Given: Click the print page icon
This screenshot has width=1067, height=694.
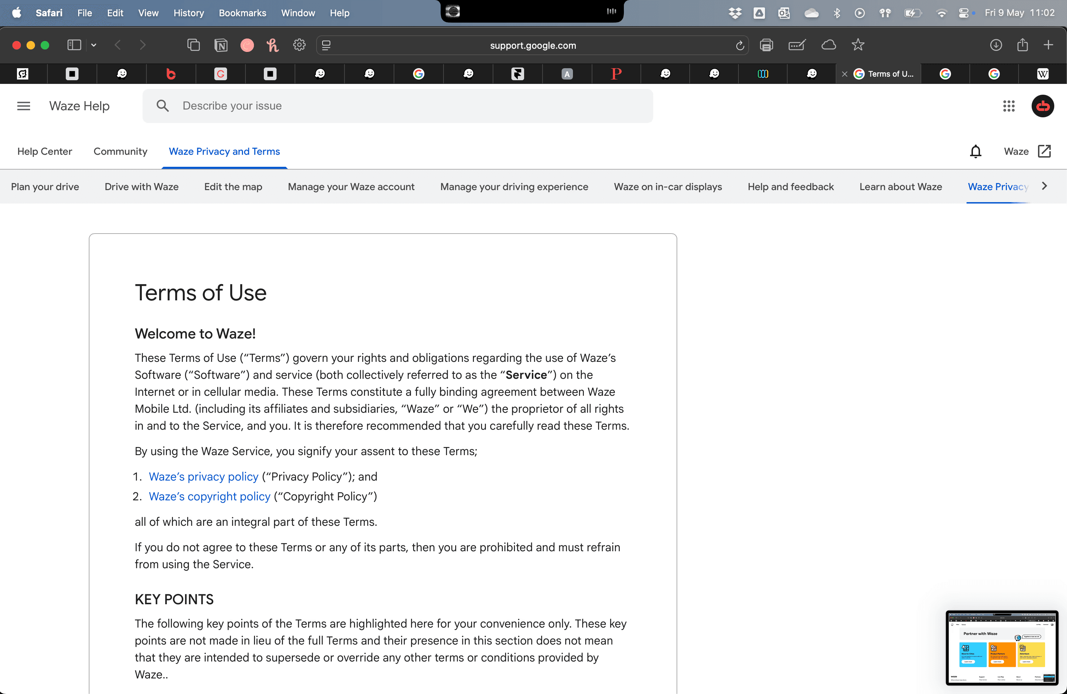Looking at the screenshot, I should (x=766, y=45).
